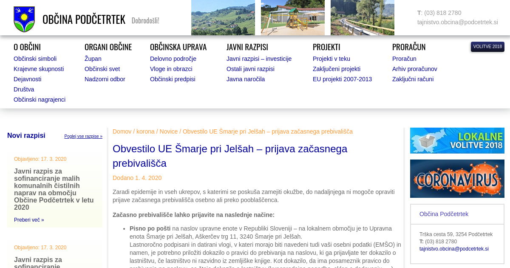Click the Novice breadcrumb link
The width and height of the screenshot is (510, 268).
169,131
